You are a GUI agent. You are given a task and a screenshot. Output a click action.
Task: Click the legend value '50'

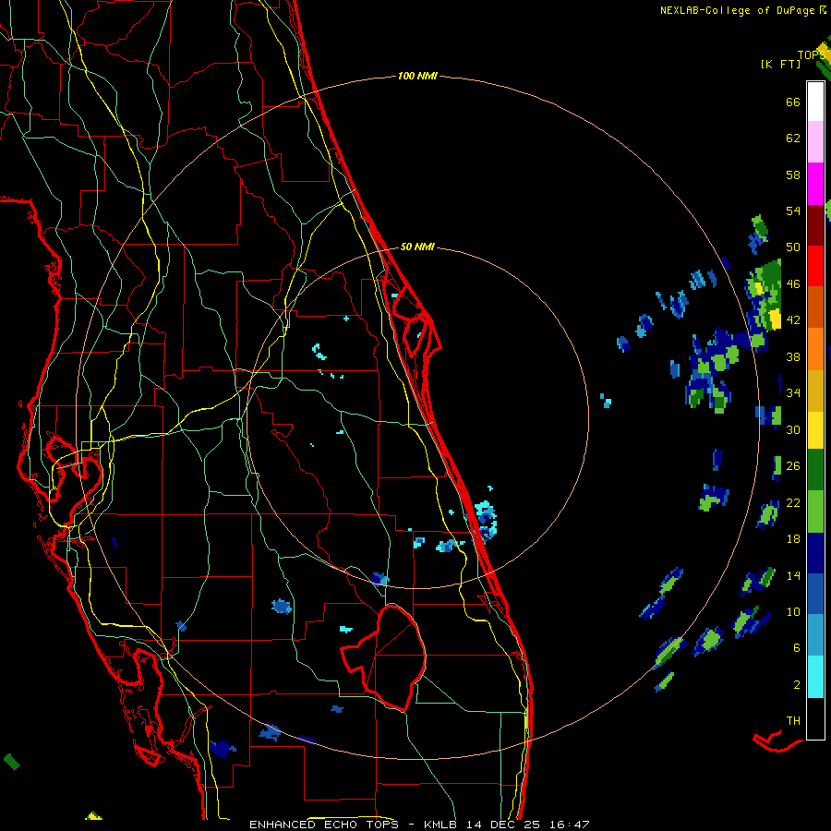pos(793,247)
